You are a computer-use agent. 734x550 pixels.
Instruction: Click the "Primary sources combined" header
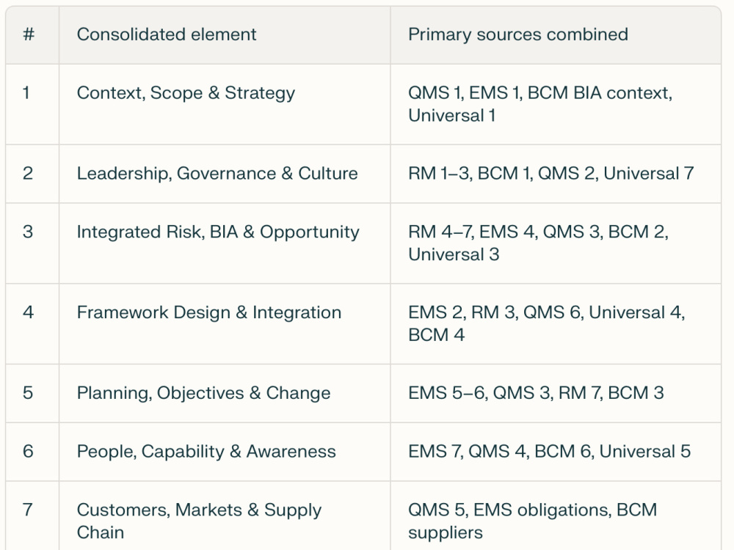click(x=556, y=35)
